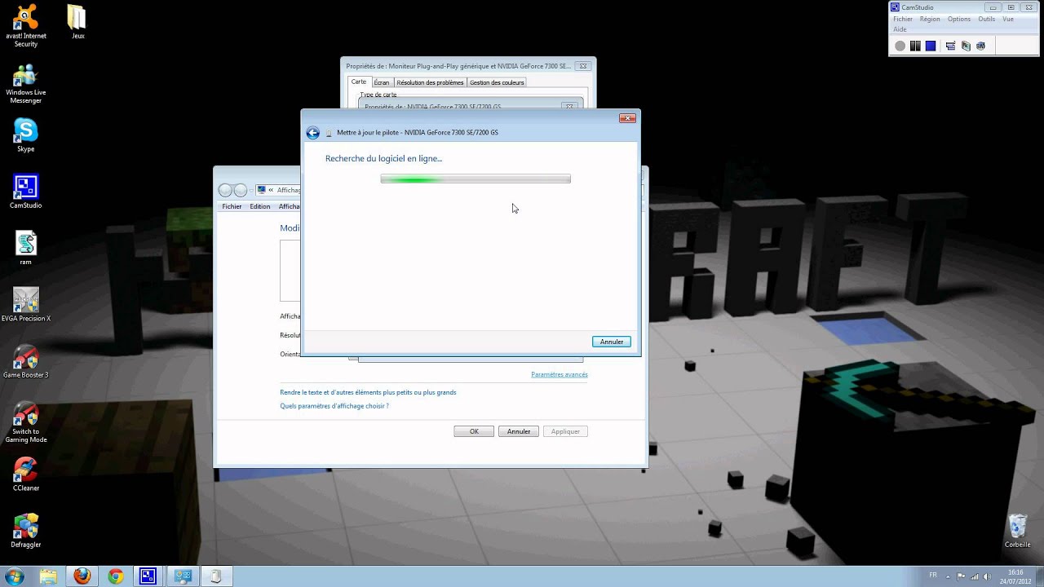1044x587 pixels.
Task: Pause the CamStudio recording
Action: (915, 46)
